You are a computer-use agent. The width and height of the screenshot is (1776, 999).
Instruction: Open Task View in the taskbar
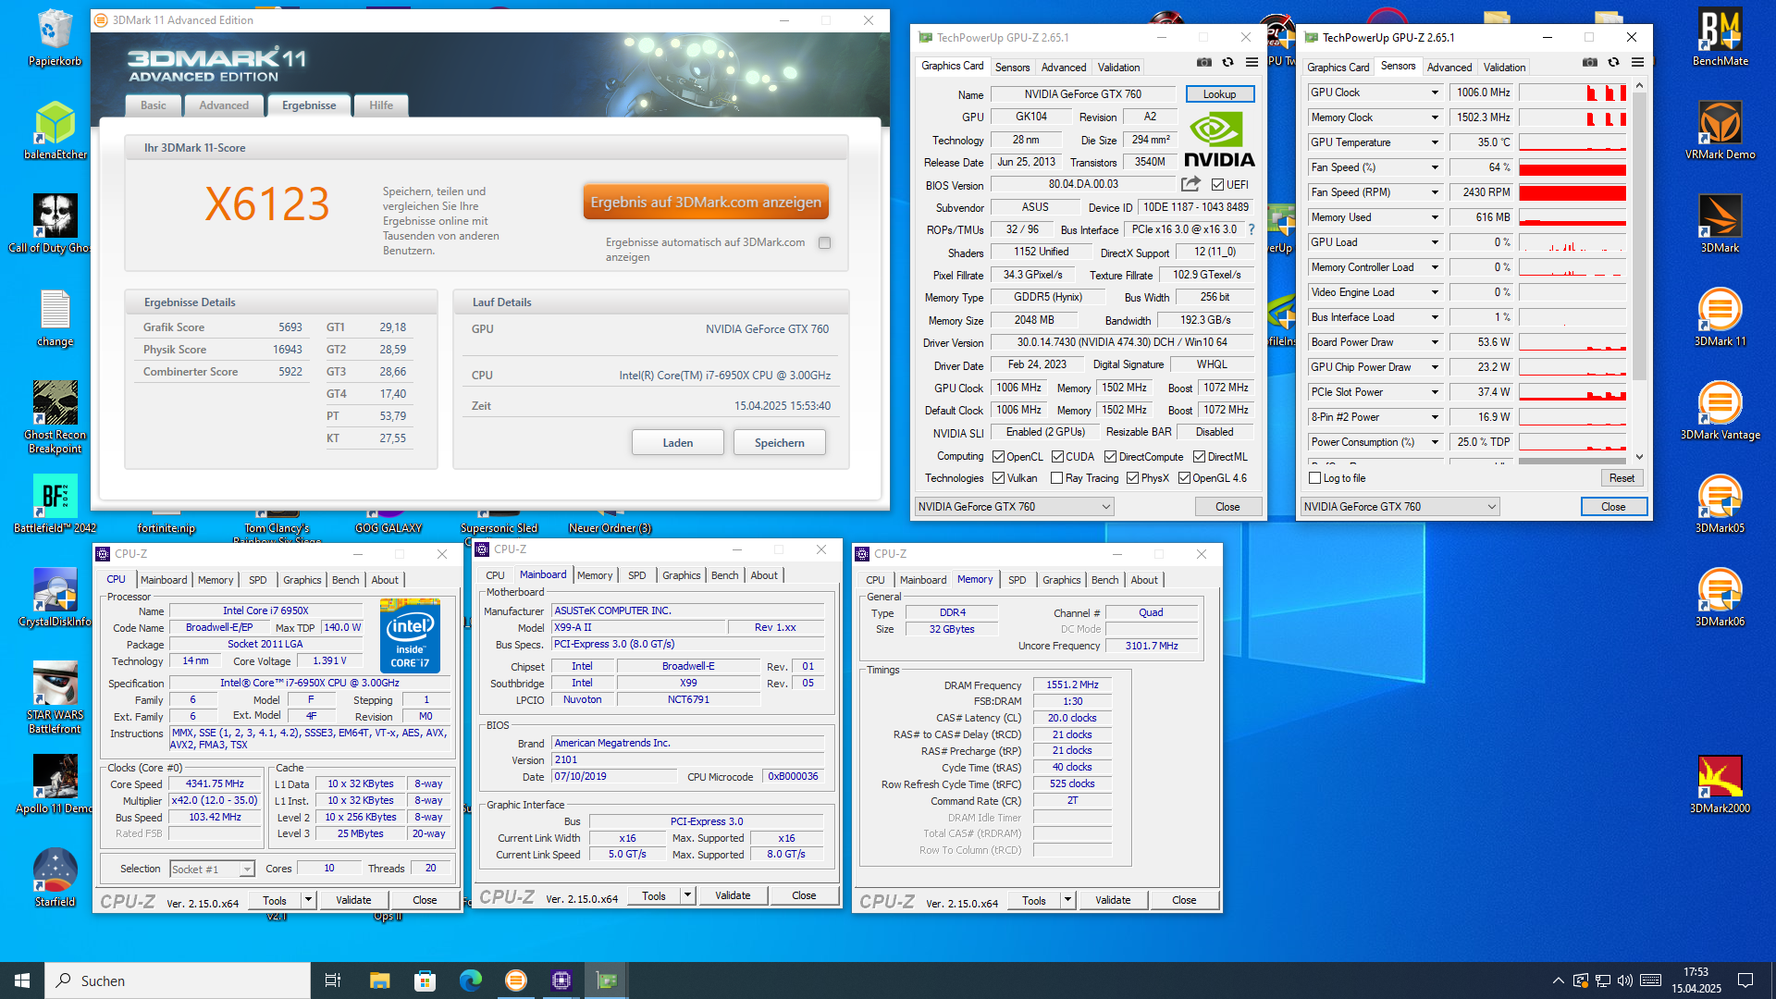[x=333, y=980]
